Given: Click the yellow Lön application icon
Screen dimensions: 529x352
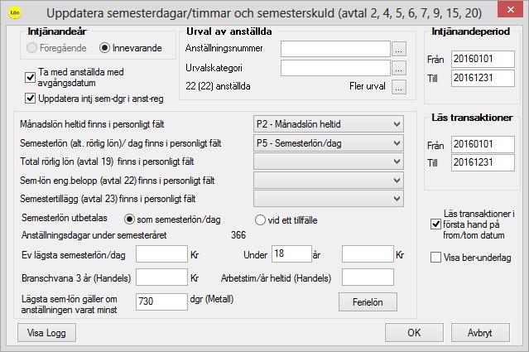Looking at the screenshot, I should 15,12.
